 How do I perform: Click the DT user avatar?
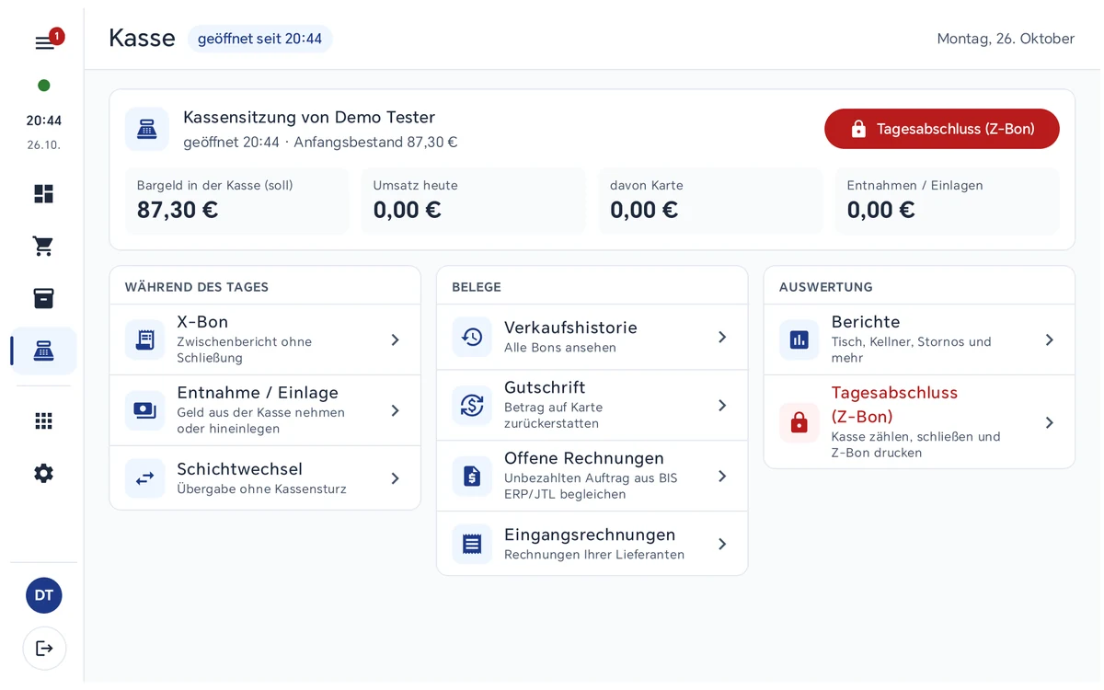[x=43, y=595]
